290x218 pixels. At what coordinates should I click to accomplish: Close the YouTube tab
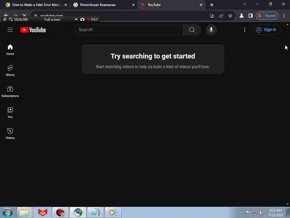point(201,5)
